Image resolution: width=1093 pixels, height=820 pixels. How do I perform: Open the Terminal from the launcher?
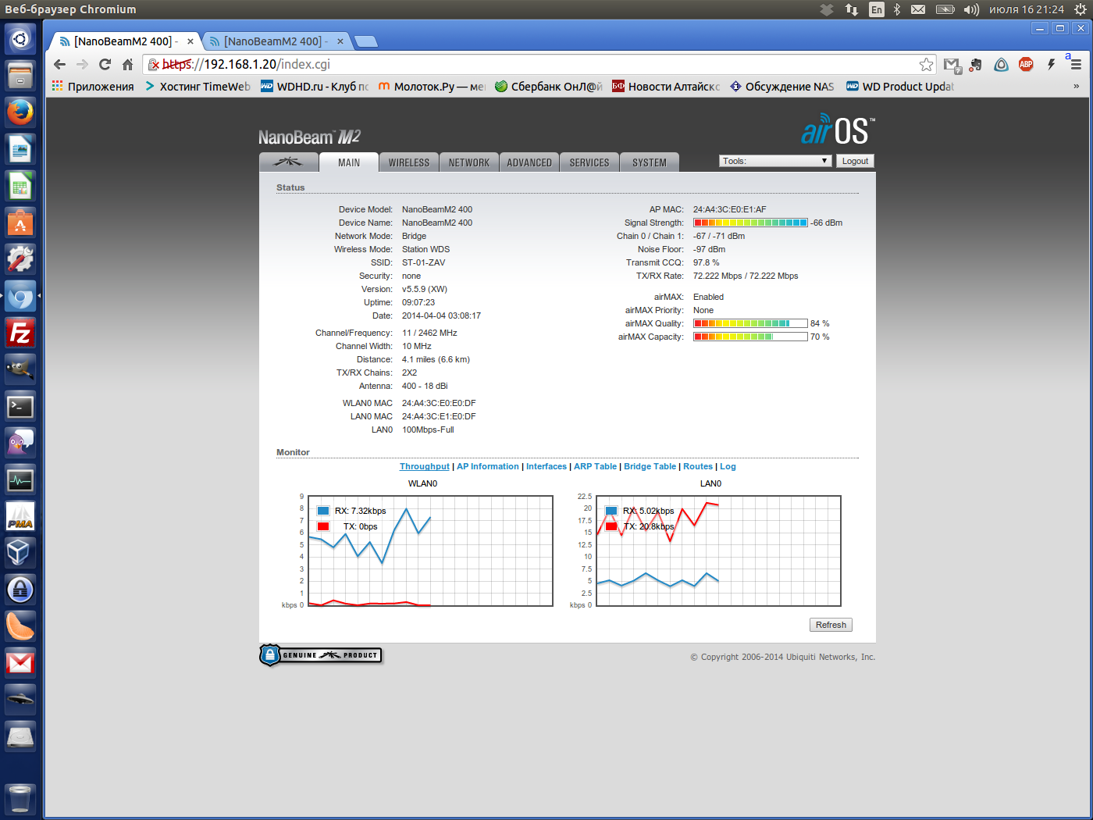(x=20, y=406)
